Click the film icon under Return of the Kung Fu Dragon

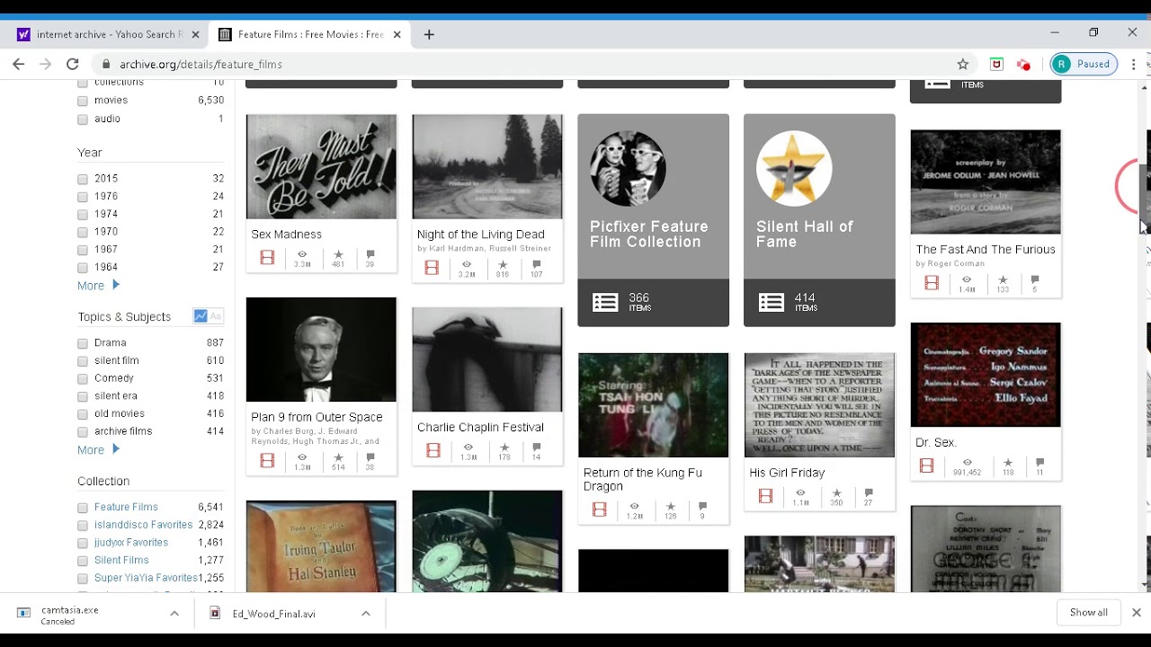[600, 510]
